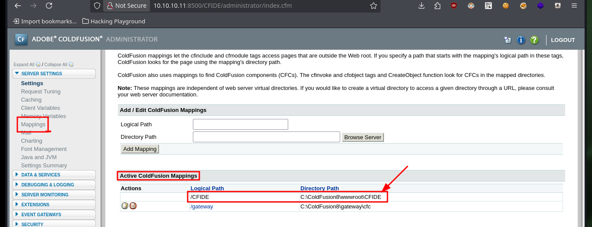Open the Import bookmarks bookmark
592x227 pixels.
(x=45, y=21)
